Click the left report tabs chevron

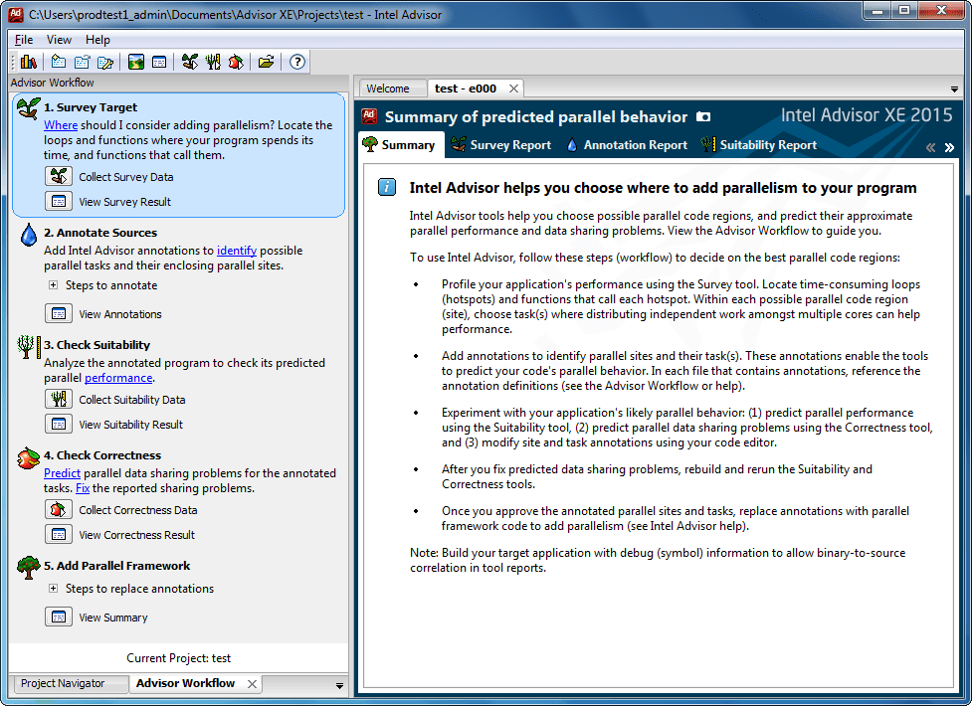(930, 147)
